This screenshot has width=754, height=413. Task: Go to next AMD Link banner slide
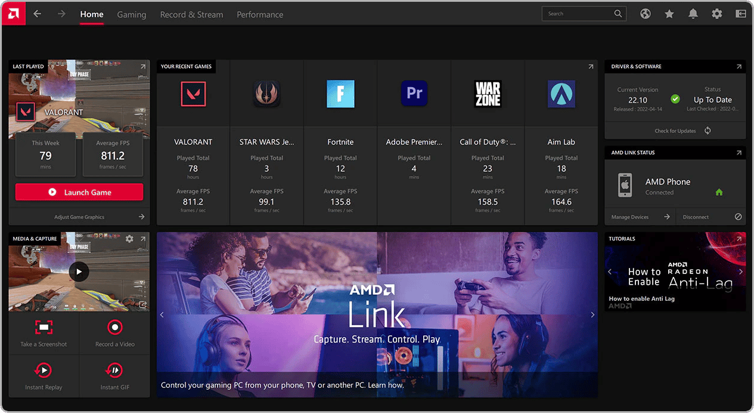click(x=592, y=315)
